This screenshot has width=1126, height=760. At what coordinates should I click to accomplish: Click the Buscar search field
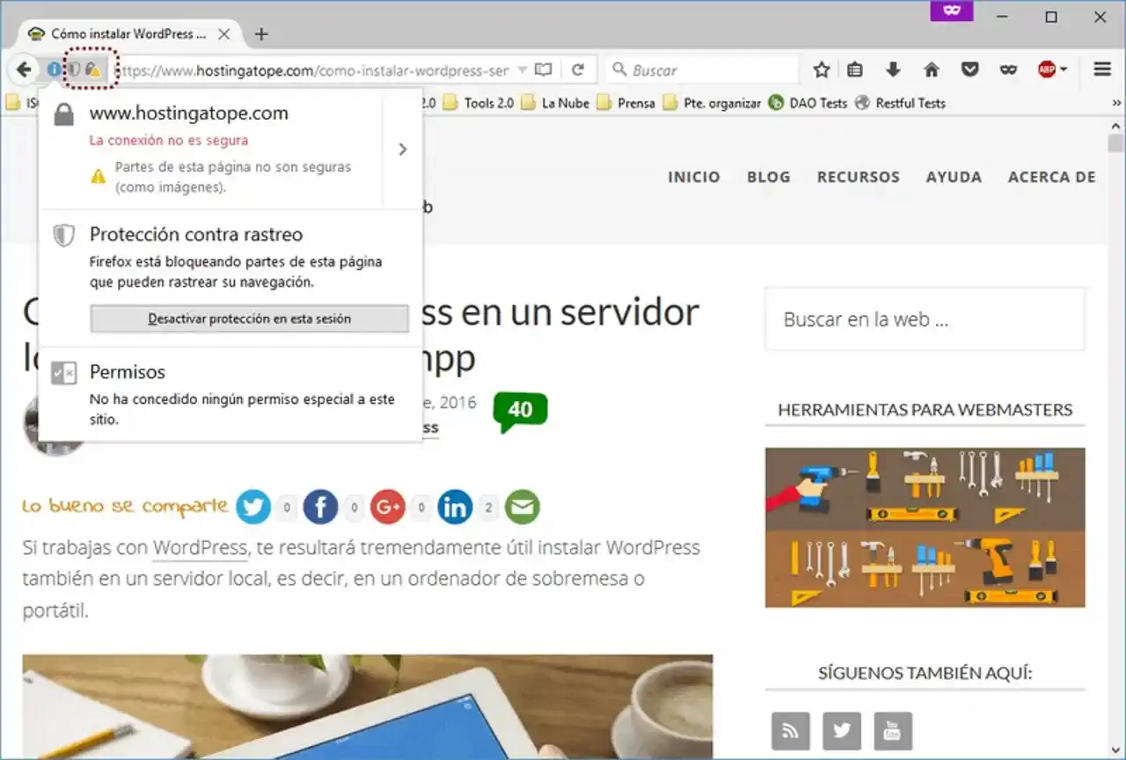pyautogui.click(x=702, y=69)
